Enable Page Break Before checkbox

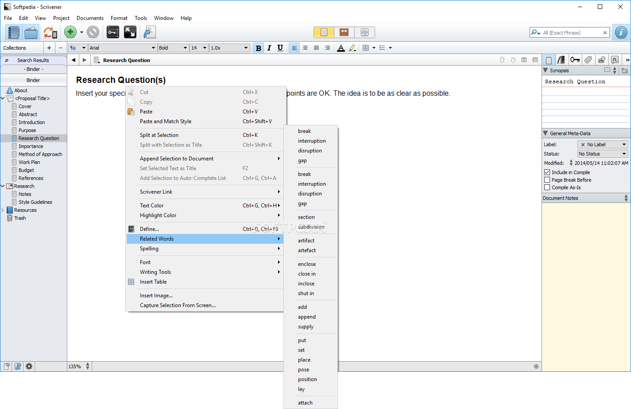pyautogui.click(x=547, y=180)
